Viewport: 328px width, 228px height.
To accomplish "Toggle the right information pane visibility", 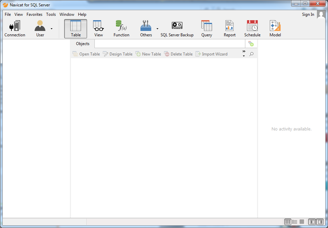I will (320, 222).
